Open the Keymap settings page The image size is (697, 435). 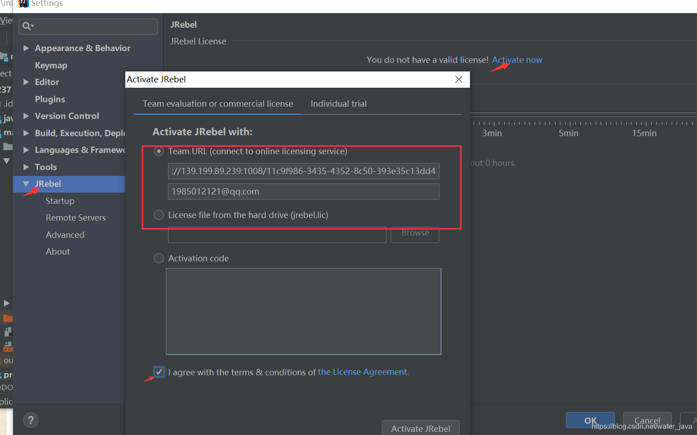[x=51, y=65]
